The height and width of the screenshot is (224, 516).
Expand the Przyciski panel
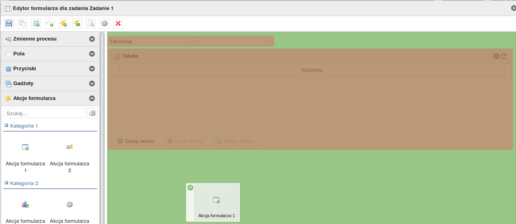(92, 69)
